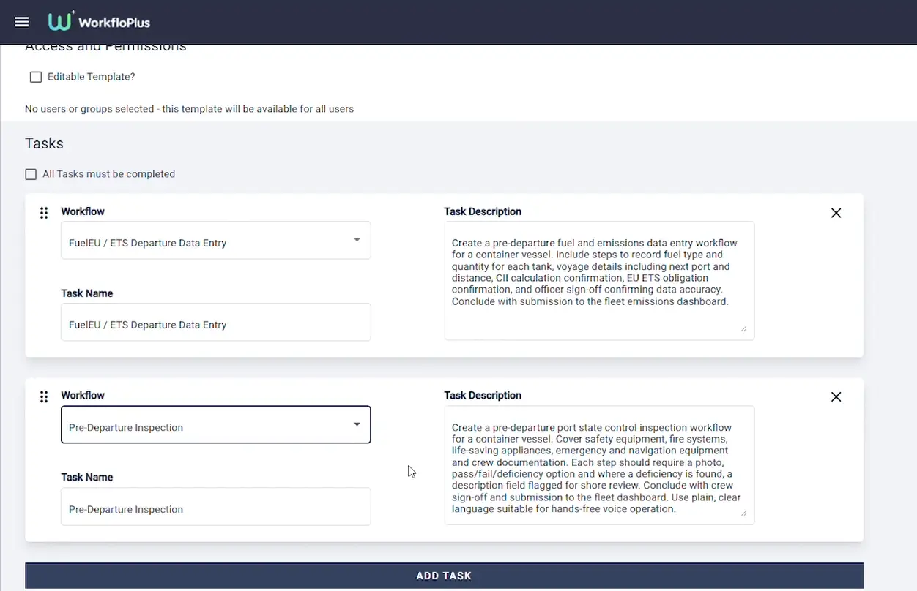Screen dimensions: 917x591
Task: Click the Task Description label above fuel text
Action: point(483,211)
